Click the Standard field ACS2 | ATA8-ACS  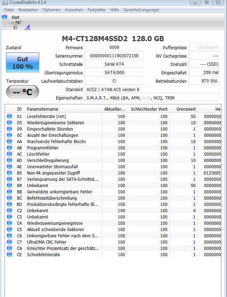(152, 89)
